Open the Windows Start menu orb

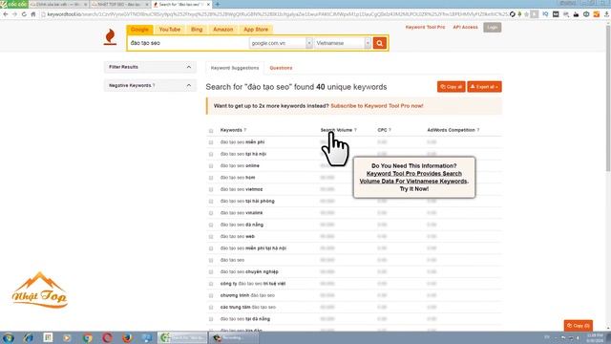coord(9,337)
